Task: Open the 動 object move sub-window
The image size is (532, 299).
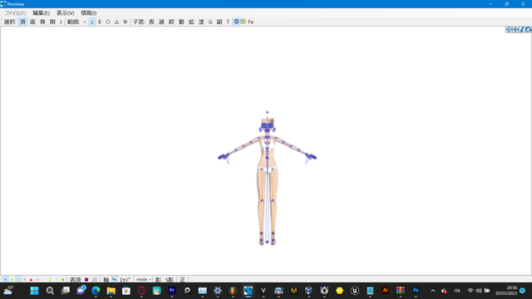Action: tap(181, 22)
